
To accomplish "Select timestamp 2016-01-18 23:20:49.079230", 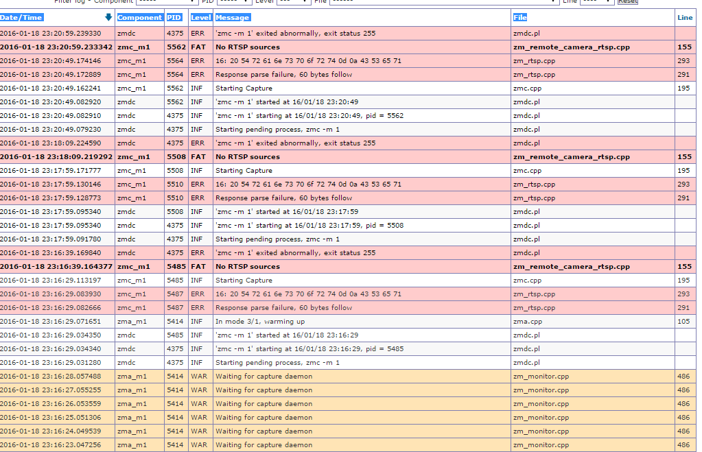I will [51, 130].
